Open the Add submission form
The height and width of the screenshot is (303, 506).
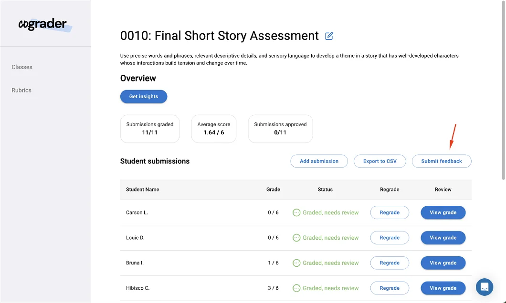tap(319, 161)
